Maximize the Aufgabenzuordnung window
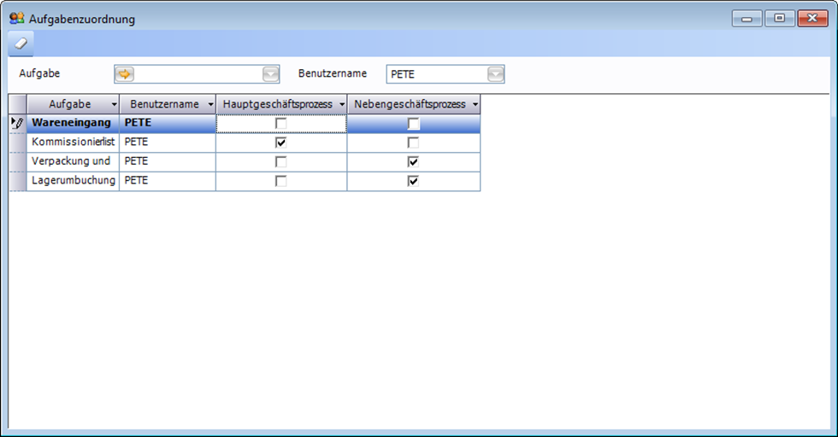 [x=779, y=18]
